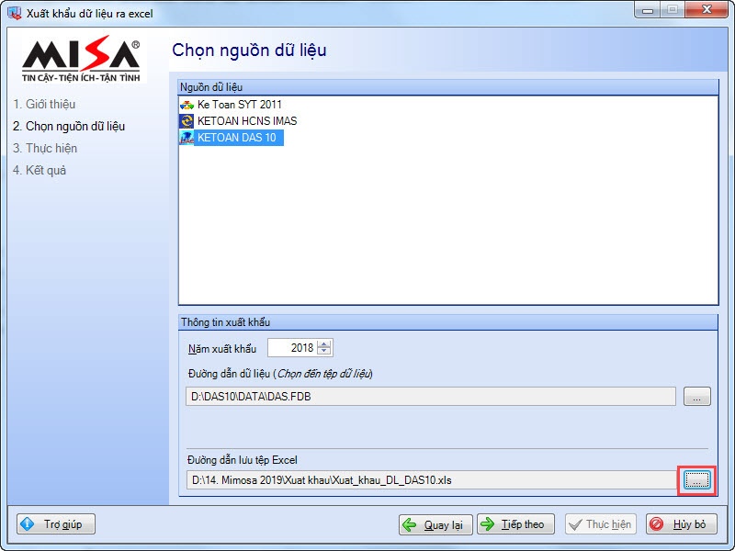Image resolution: width=735 pixels, height=551 pixels.
Task: Click the Chọn nguồn dữ liệu page heading
Action: click(249, 51)
